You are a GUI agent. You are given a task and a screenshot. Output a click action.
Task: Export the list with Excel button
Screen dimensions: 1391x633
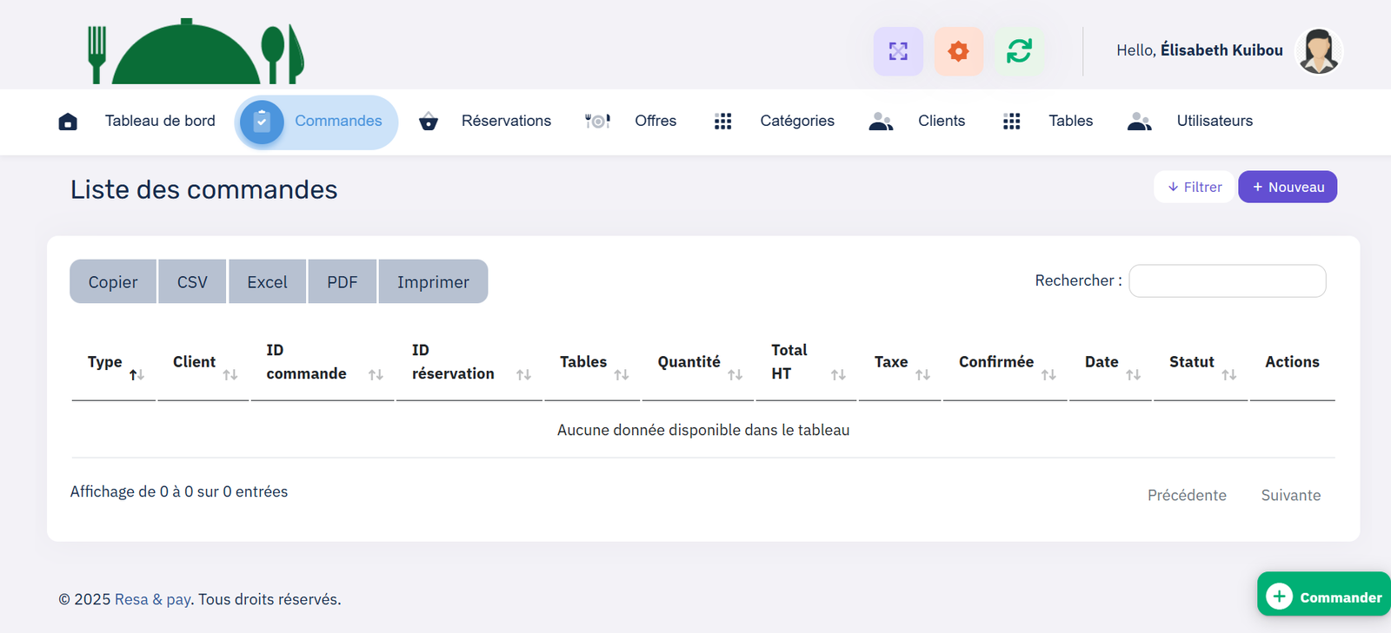[x=267, y=282]
